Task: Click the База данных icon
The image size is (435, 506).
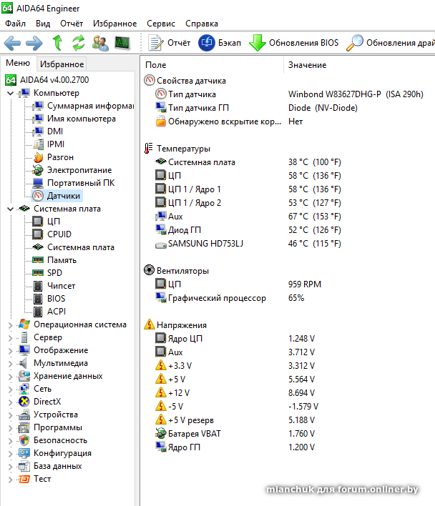Action: coord(24,466)
